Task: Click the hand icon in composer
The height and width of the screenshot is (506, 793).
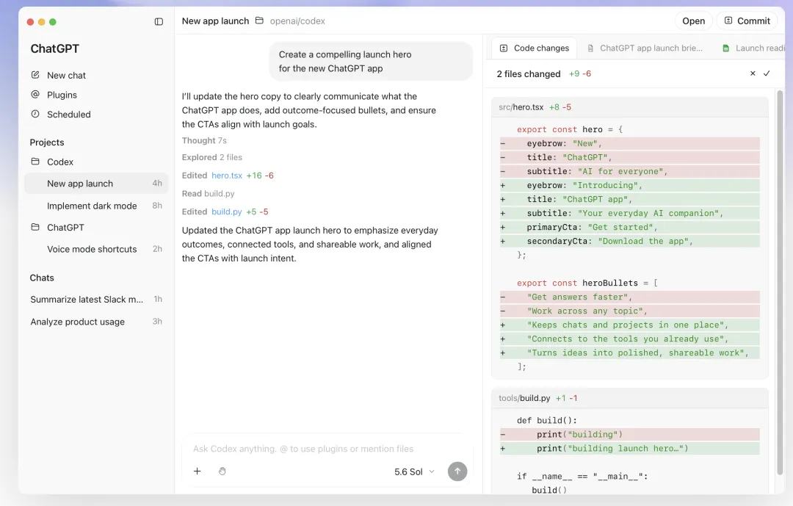Action: 222,471
